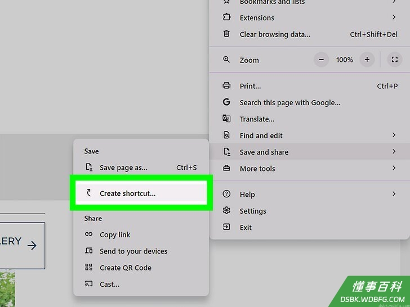The image size is (410, 307).
Task: Click the Help question mark icon
Action: point(226,193)
